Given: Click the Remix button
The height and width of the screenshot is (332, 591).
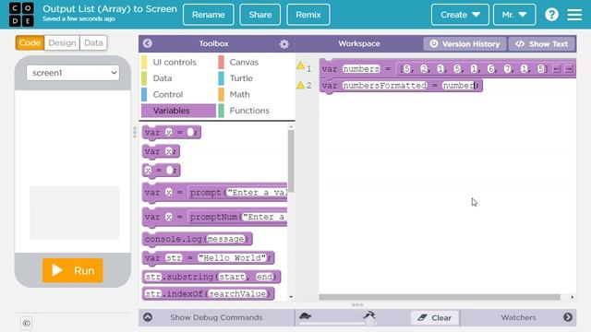Looking at the screenshot, I should (x=308, y=15).
